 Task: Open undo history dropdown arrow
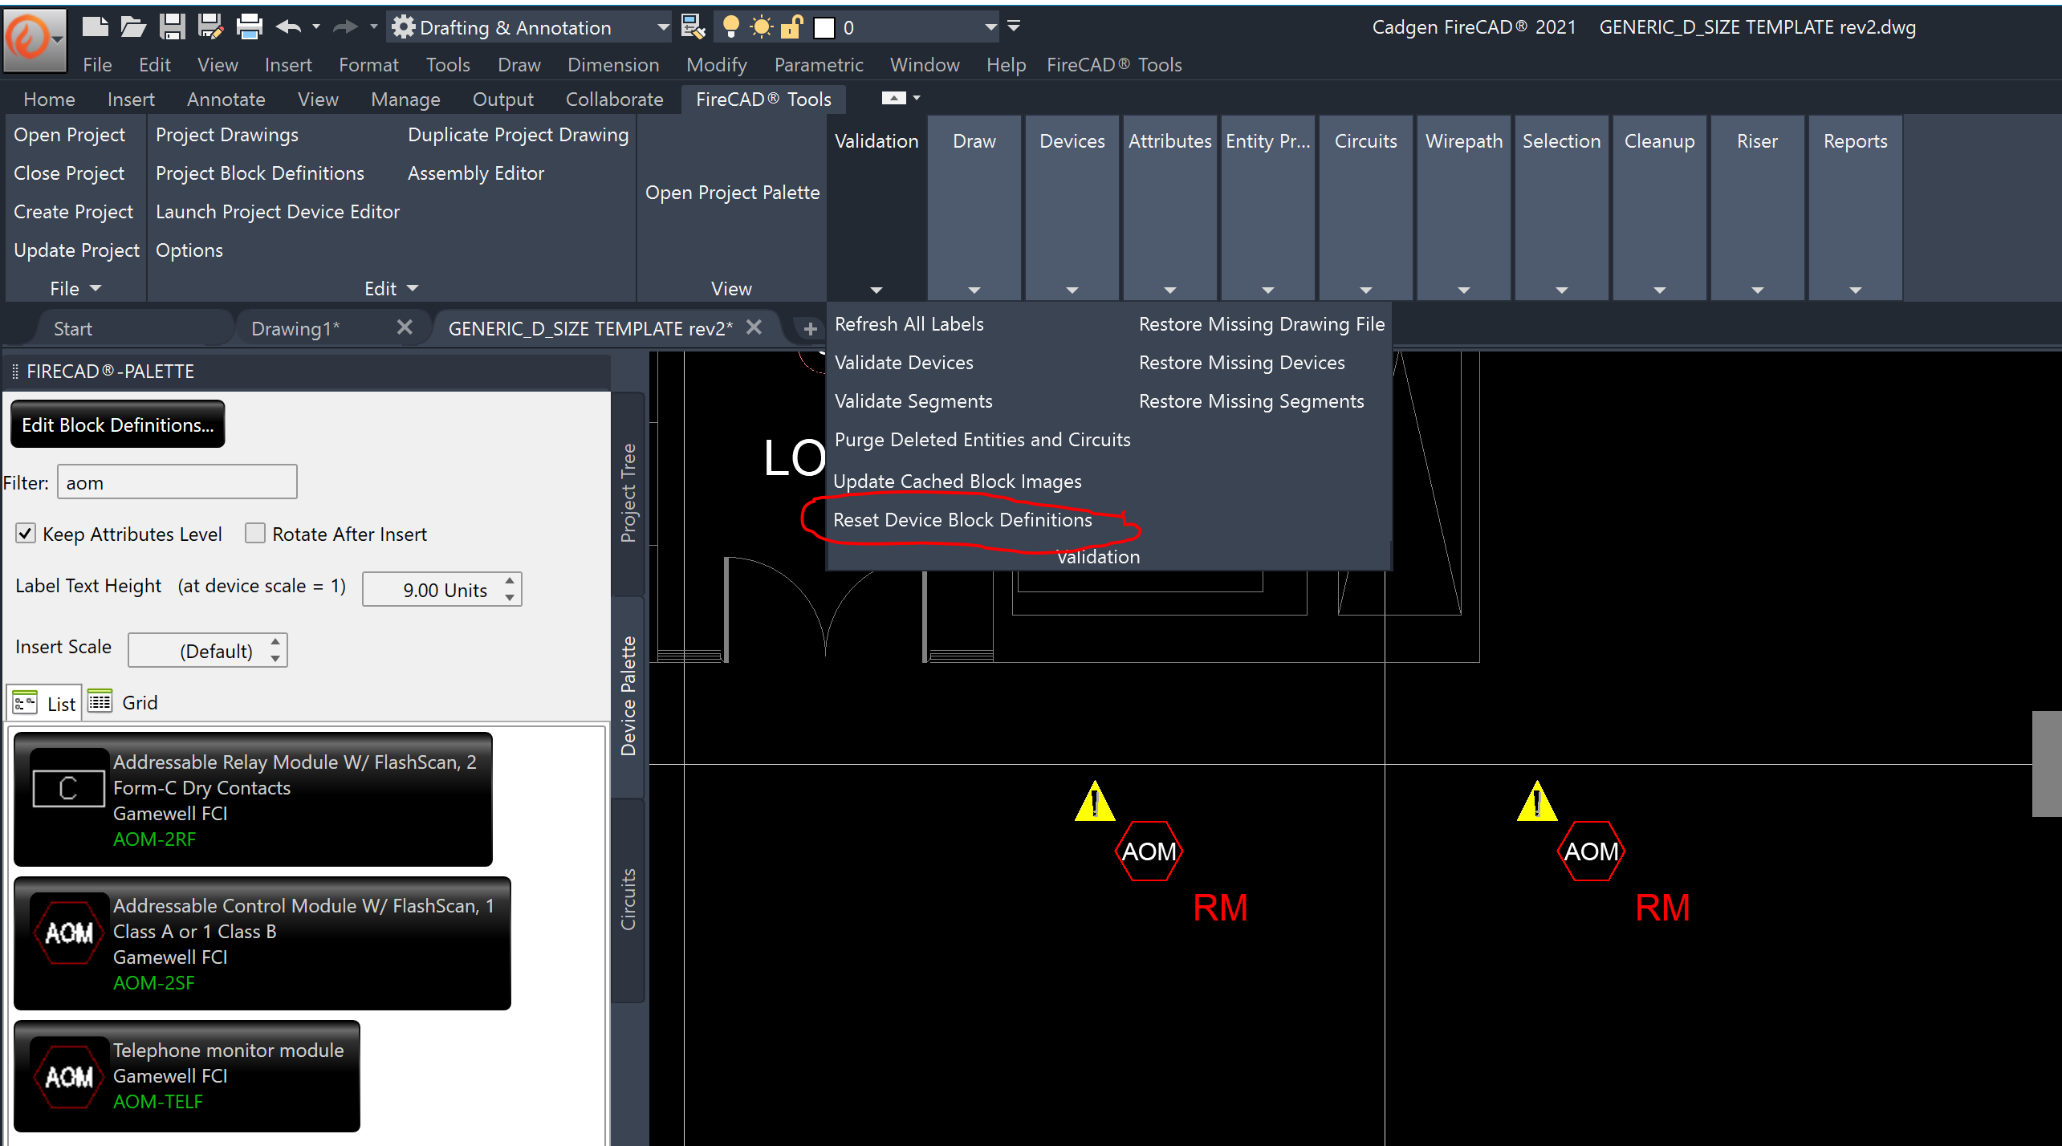(x=316, y=27)
